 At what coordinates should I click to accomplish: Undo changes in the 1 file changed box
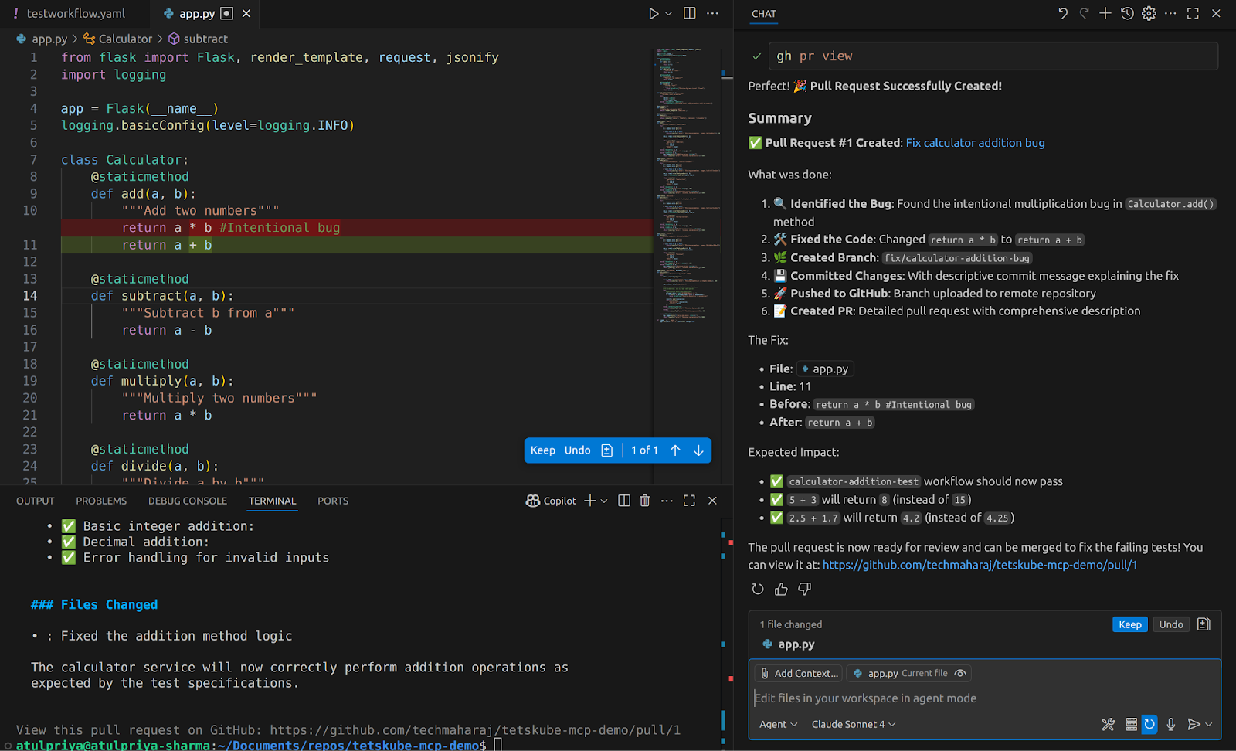point(1171,624)
